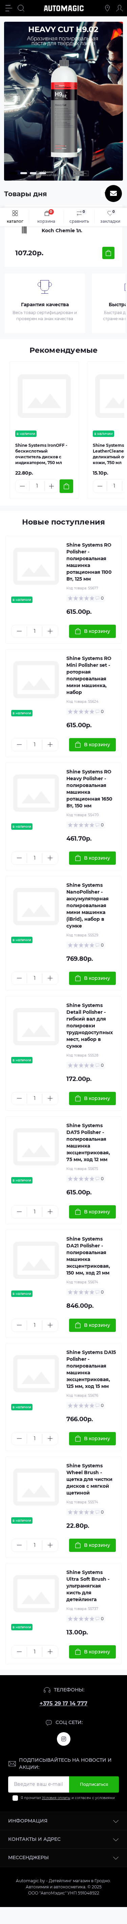Increase quantity of Shine Systems NanoPolisher

(50, 978)
